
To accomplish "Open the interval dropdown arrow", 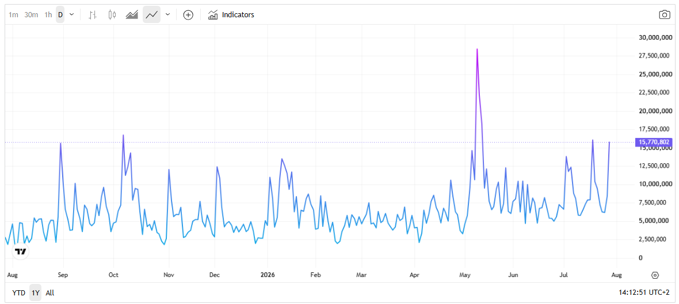I will 72,15.
